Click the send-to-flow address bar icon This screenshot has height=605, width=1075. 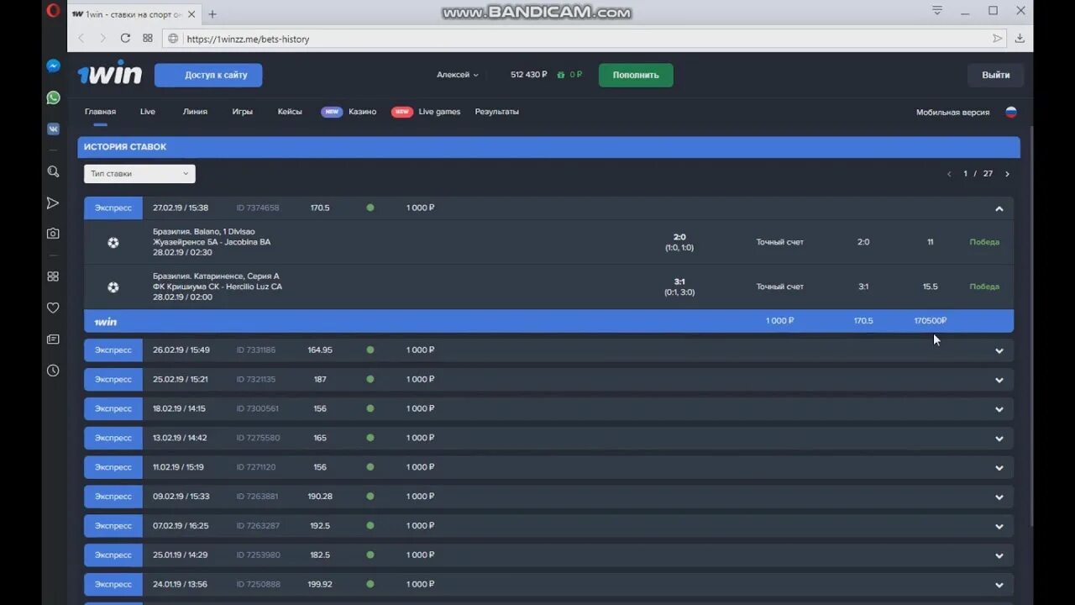point(997,38)
